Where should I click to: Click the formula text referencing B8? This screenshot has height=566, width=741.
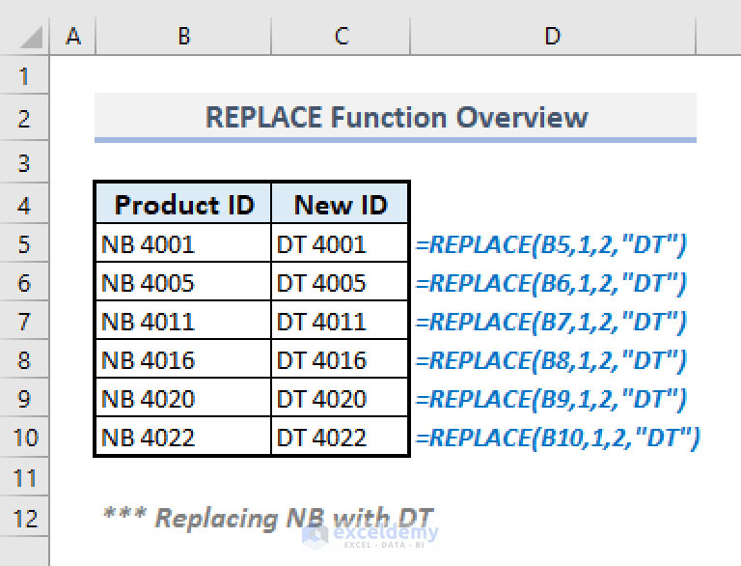click(x=551, y=361)
